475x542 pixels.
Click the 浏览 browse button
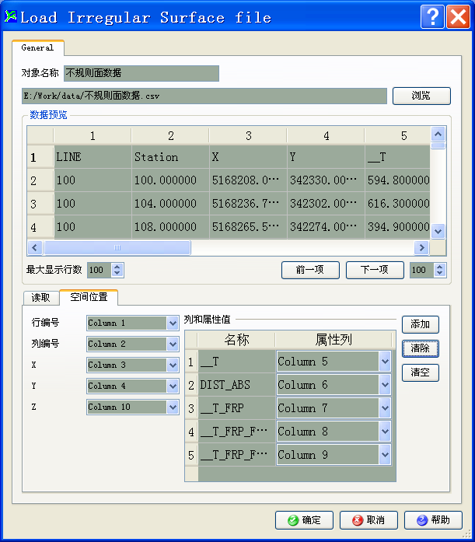coord(421,96)
